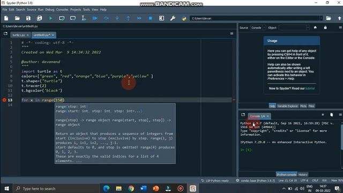Toggle Help pane lock icon

[325, 27]
